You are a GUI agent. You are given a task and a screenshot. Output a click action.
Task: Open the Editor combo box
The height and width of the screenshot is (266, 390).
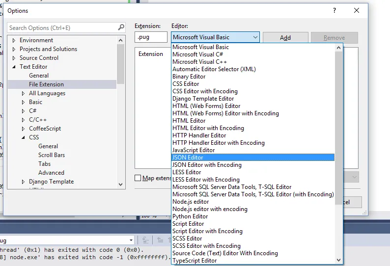[x=215, y=37]
